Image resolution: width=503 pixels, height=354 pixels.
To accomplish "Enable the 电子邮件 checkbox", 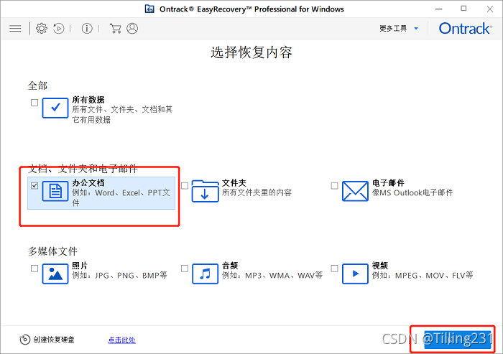I will click(334, 186).
